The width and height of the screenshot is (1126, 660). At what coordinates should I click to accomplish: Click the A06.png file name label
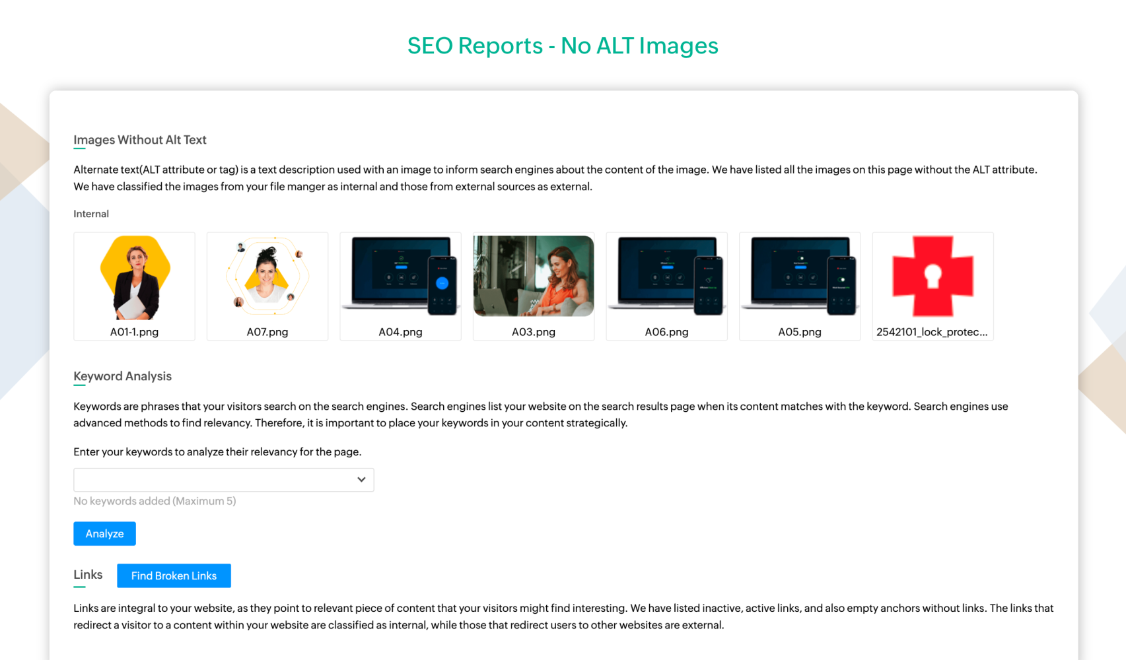click(667, 332)
